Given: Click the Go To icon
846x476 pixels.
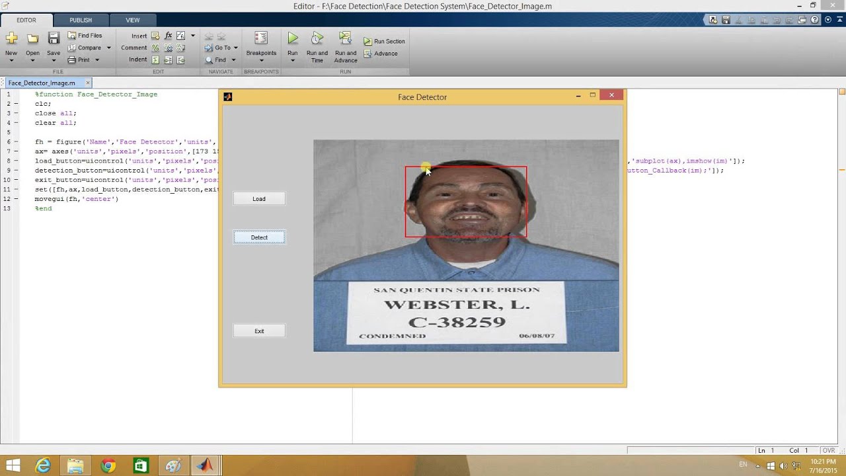Looking at the screenshot, I should coord(209,48).
